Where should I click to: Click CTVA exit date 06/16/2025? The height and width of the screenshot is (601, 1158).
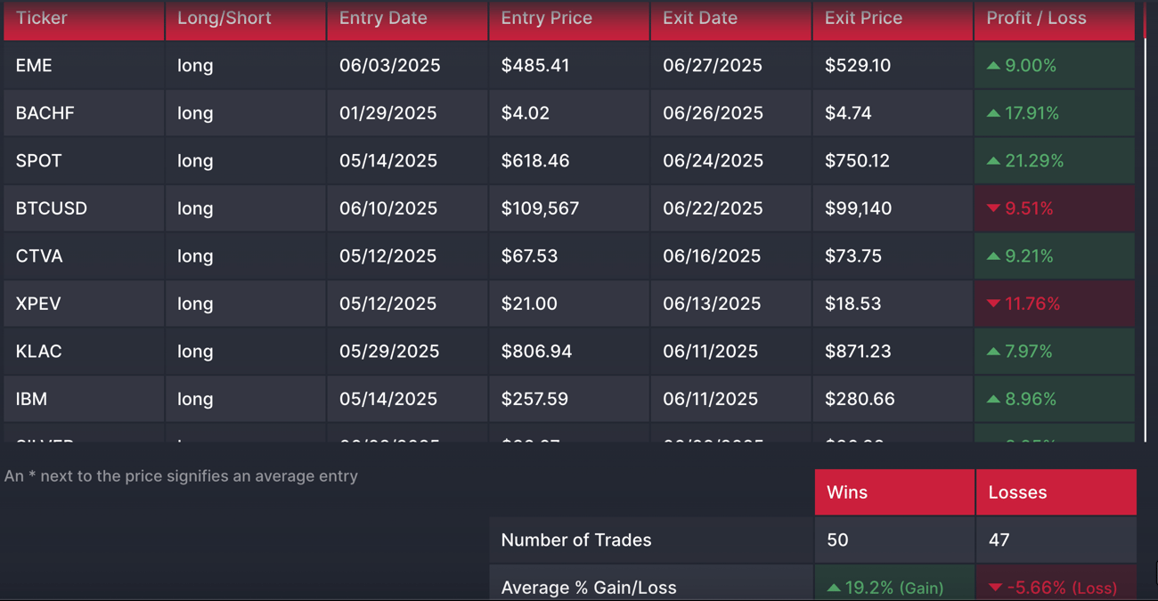coord(712,256)
